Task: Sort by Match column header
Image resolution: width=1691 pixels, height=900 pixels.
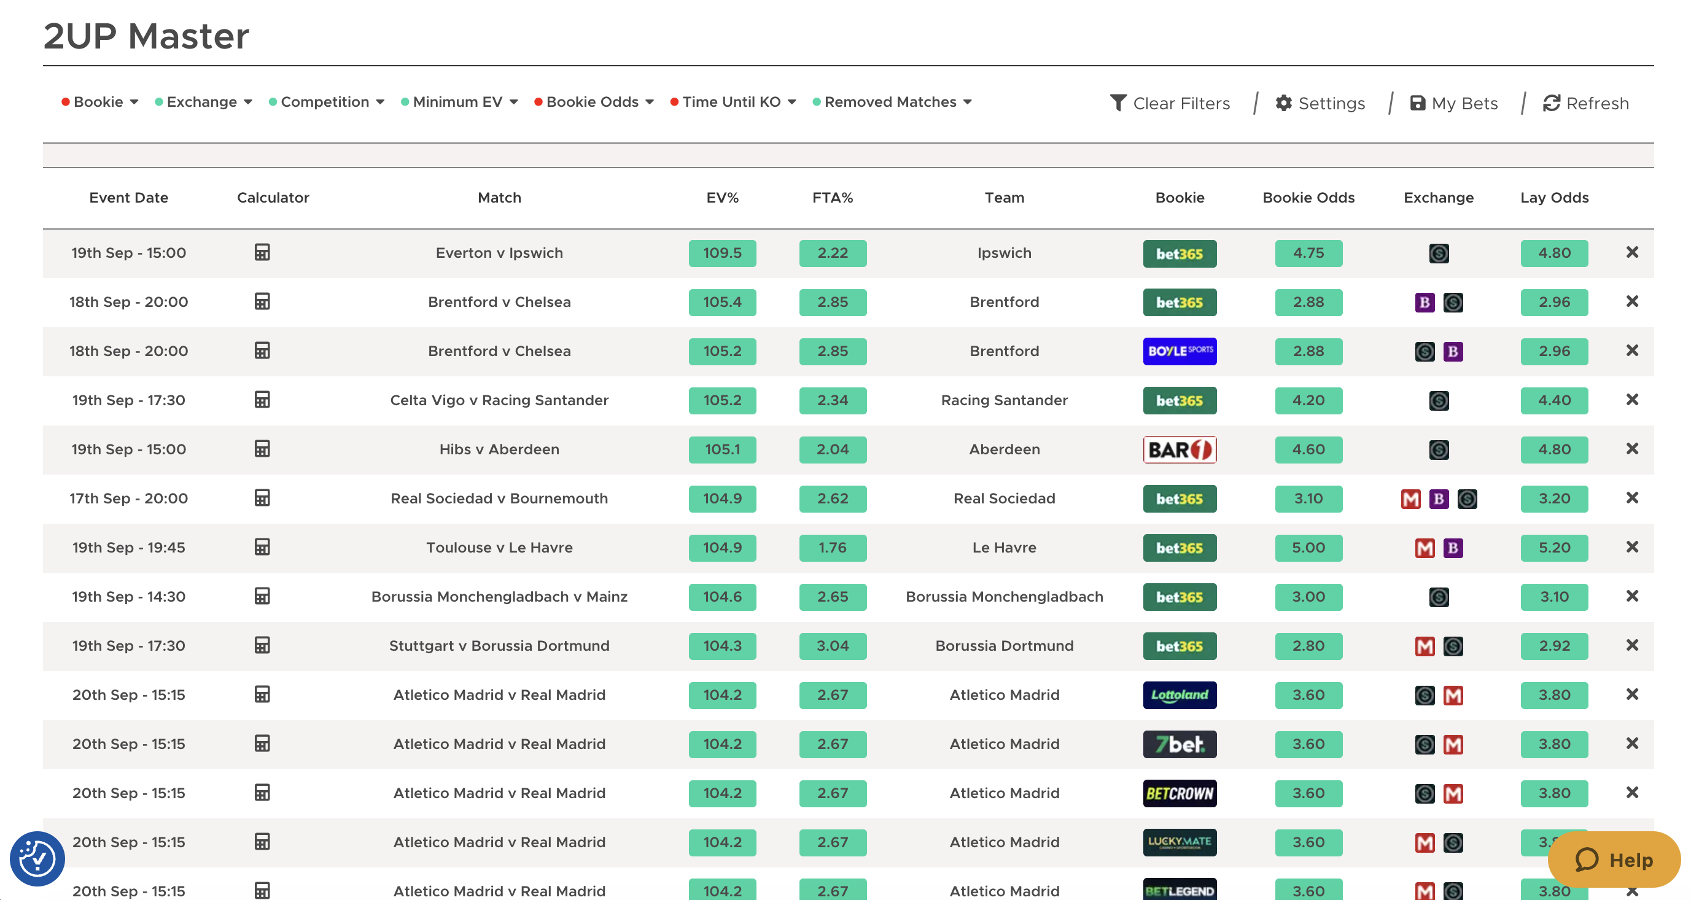Action: pyautogui.click(x=499, y=198)
